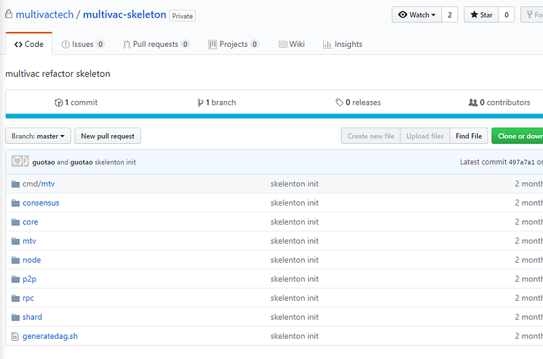Click the commit history clock icon
This screenshot has width=543, height=359.
(58, 102)
